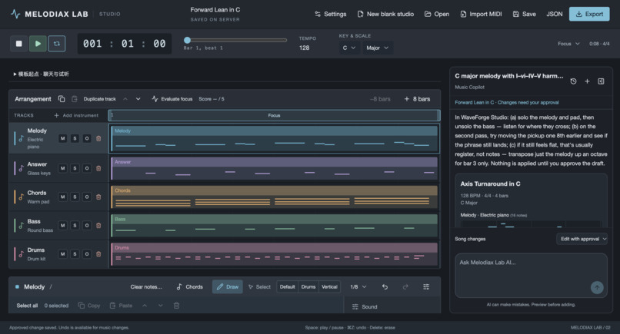Open the JSON view
Image resolution: width=620 pixels, height=334 pixels.
point(555,15)
